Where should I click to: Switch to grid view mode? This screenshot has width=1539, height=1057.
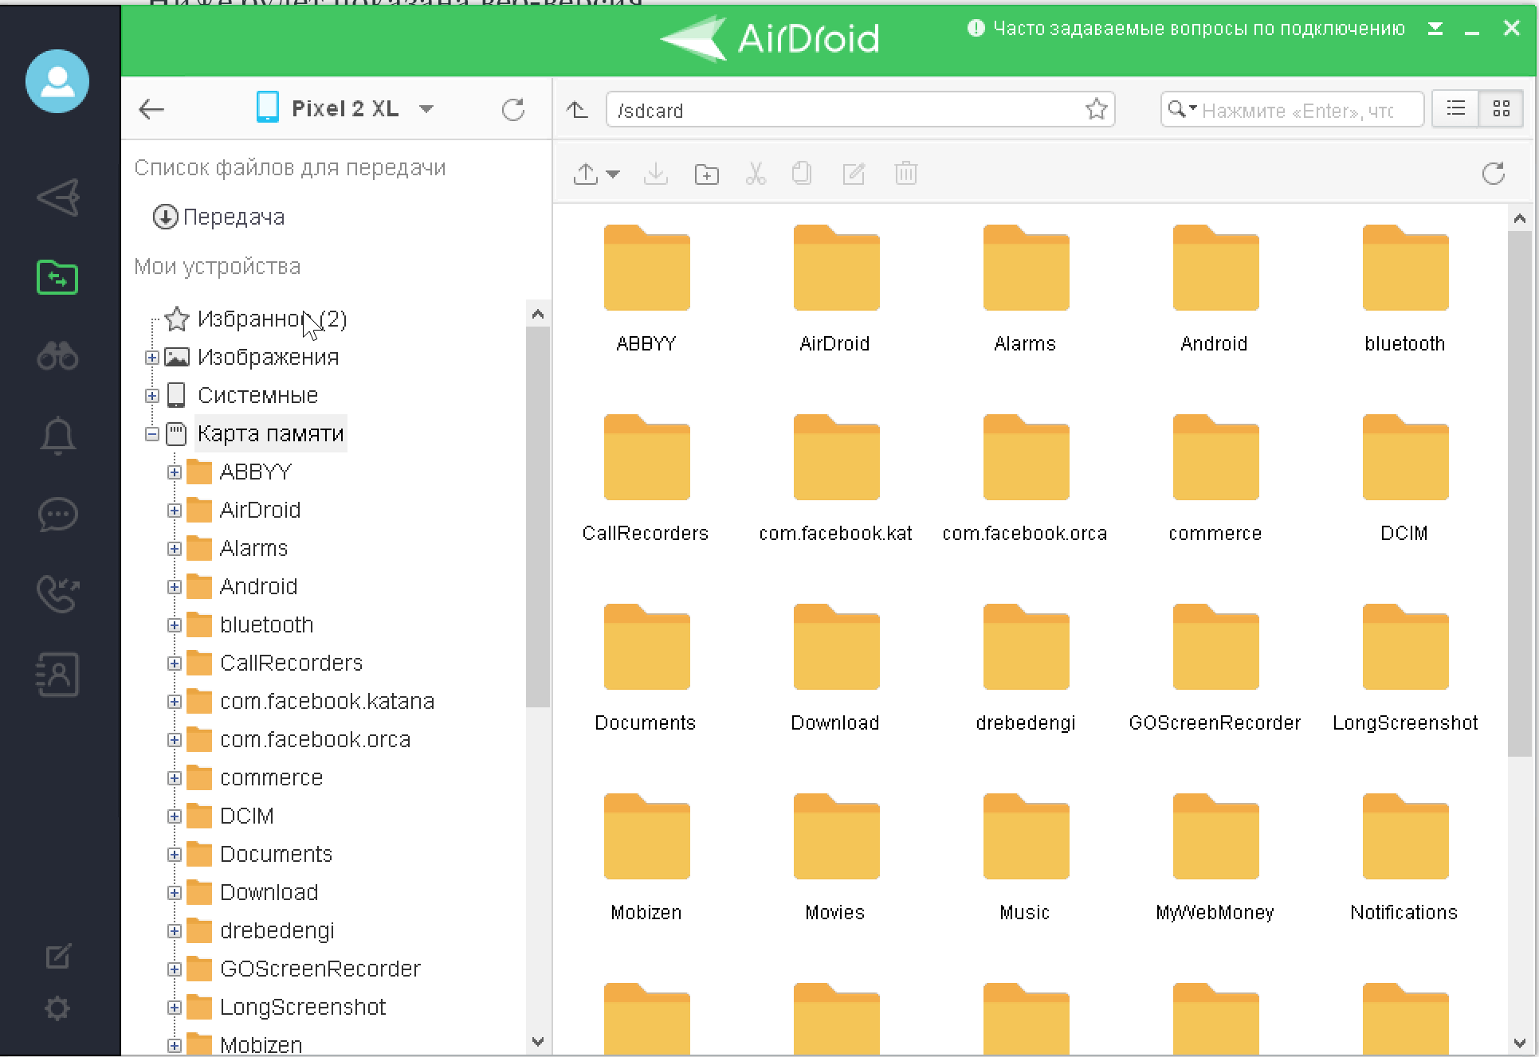pyautogui.click(x=1501, y=109)
